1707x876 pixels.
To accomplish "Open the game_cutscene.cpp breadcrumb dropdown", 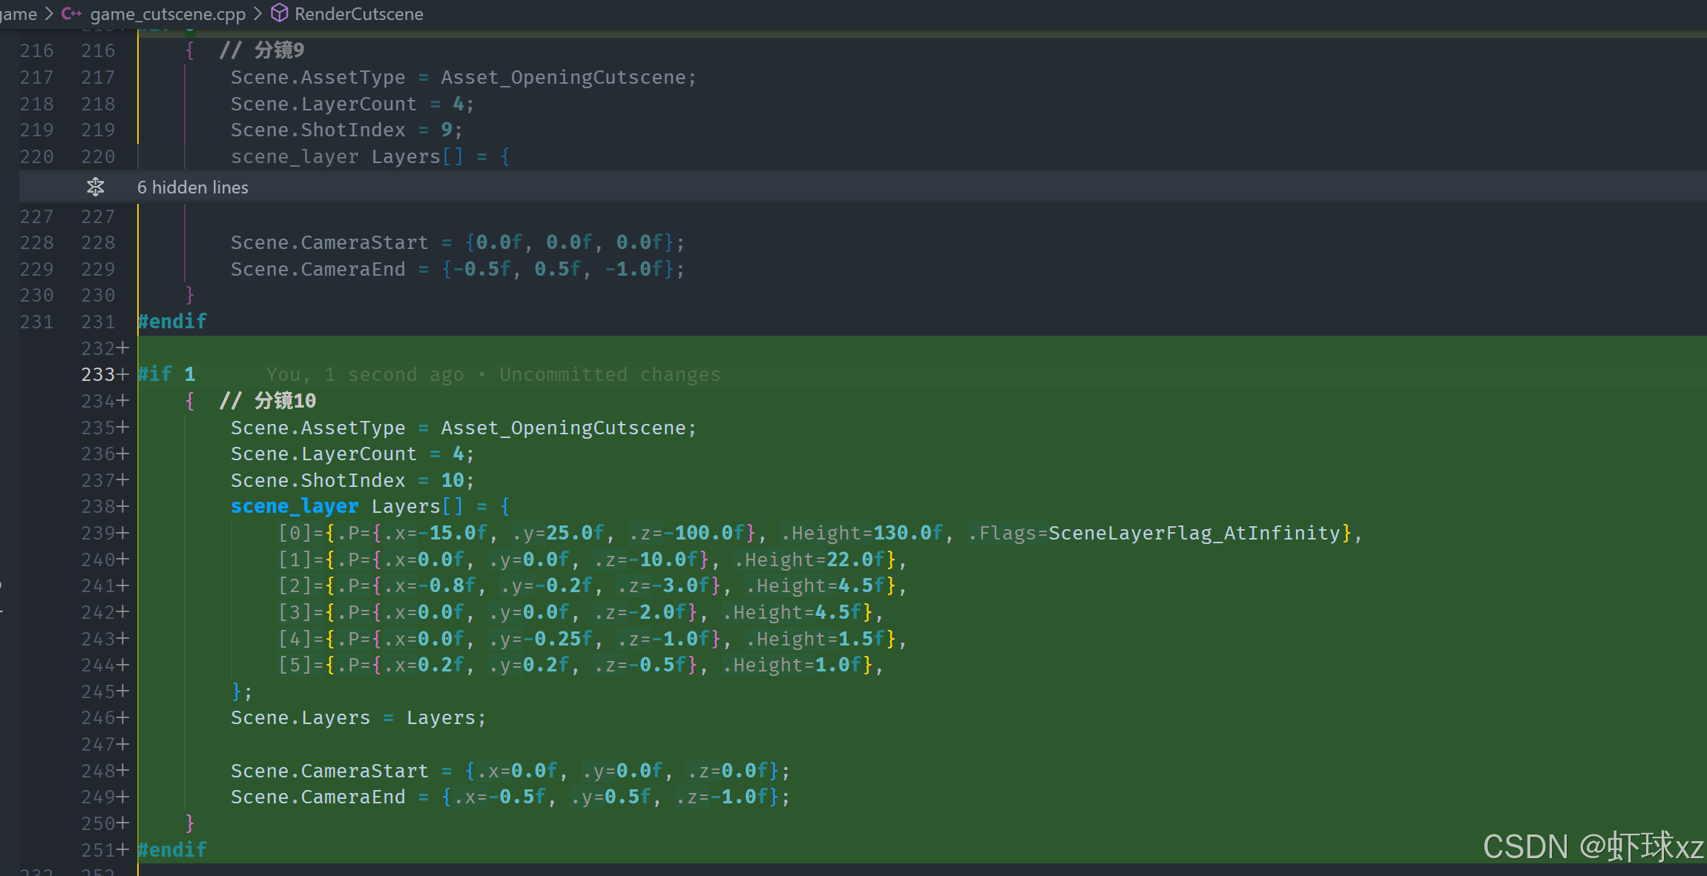I will (168, 14).
